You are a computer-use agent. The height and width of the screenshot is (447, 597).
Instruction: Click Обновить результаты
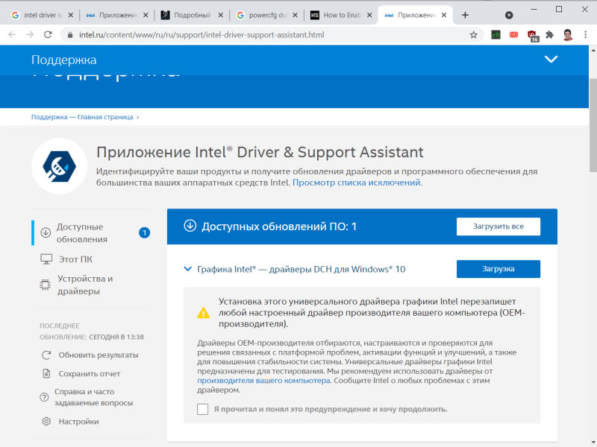pyautogui.click(x=99, y=355)
